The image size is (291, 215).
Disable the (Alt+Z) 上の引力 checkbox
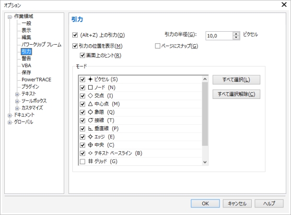pos(75,35)
